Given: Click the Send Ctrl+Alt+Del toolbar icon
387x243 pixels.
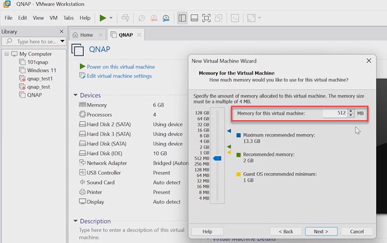Looking at the screenshot, I should [125, 18].
